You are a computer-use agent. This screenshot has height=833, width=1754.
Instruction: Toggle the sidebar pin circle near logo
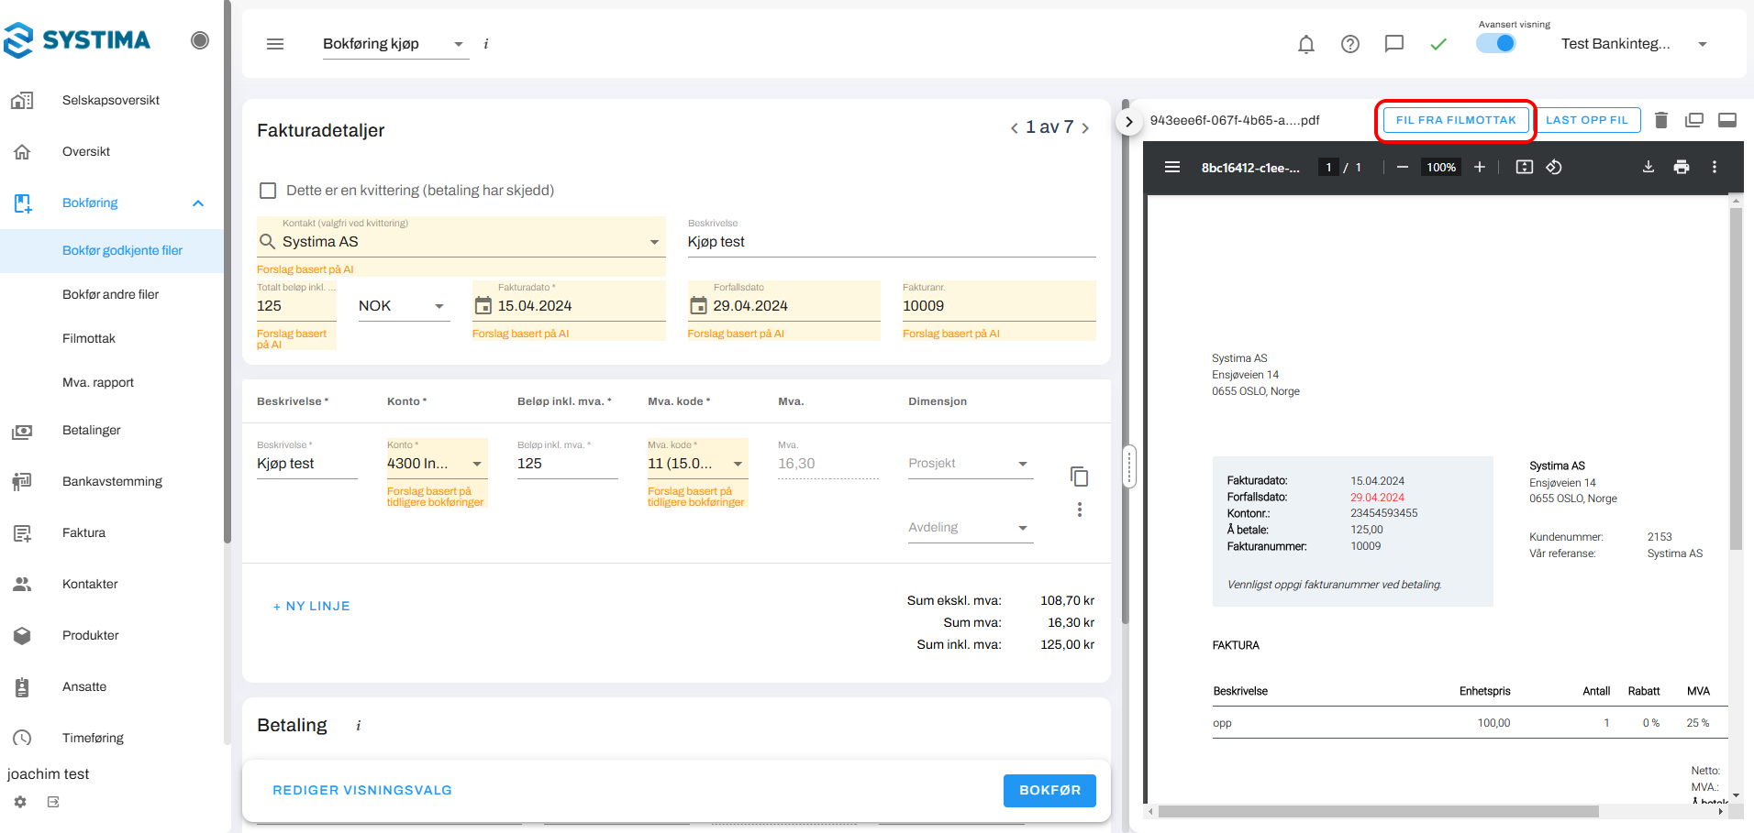click(200, 39)
